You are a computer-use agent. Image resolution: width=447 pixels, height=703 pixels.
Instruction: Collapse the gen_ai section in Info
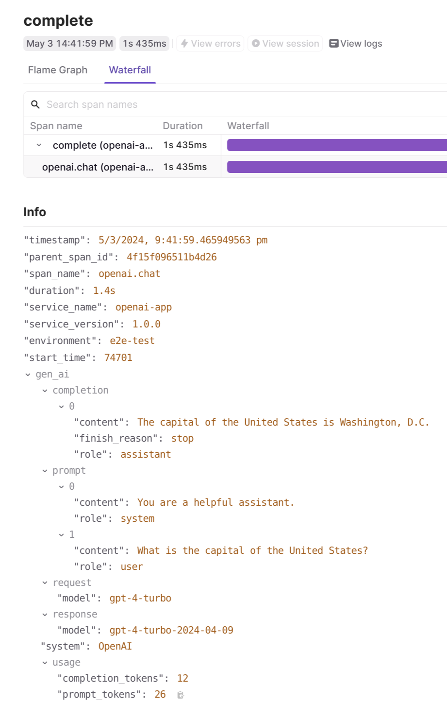coord(28,374)
